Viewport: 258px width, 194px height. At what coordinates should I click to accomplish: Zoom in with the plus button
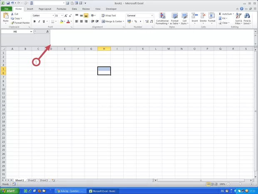pyautogui.click(x=252, y=184)
